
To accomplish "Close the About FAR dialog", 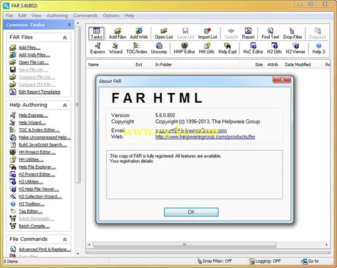I will pyautogui.click(x=282, y=79).
